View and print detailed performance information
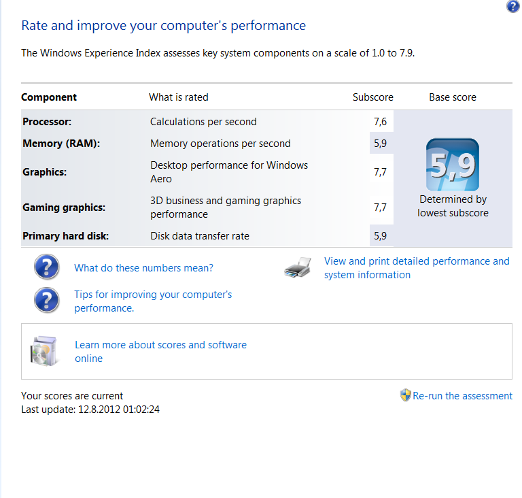The width and height of the screenshot is (522, 498). point(416,268)
